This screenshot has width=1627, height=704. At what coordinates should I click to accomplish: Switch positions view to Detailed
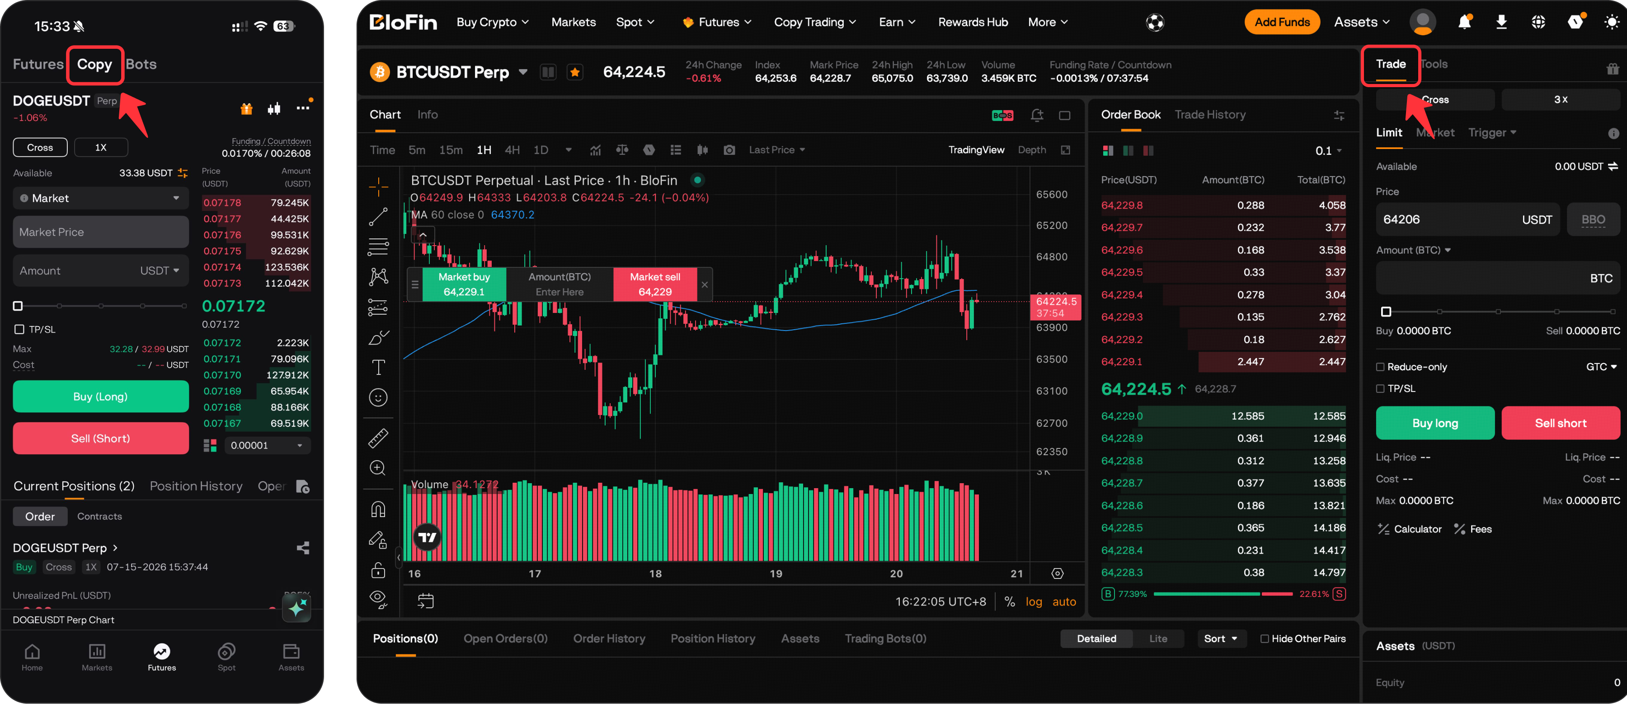pos(1096,639)
